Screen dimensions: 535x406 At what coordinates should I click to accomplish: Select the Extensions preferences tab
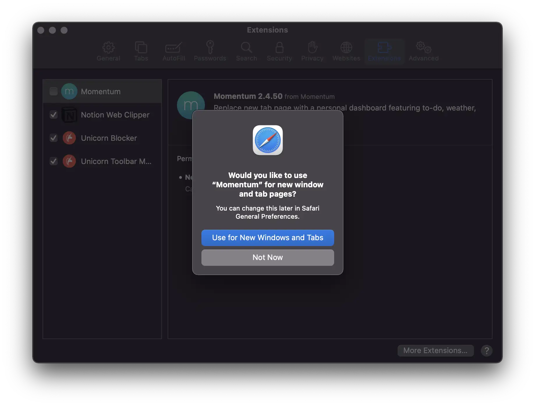click(x=384, y=51)
